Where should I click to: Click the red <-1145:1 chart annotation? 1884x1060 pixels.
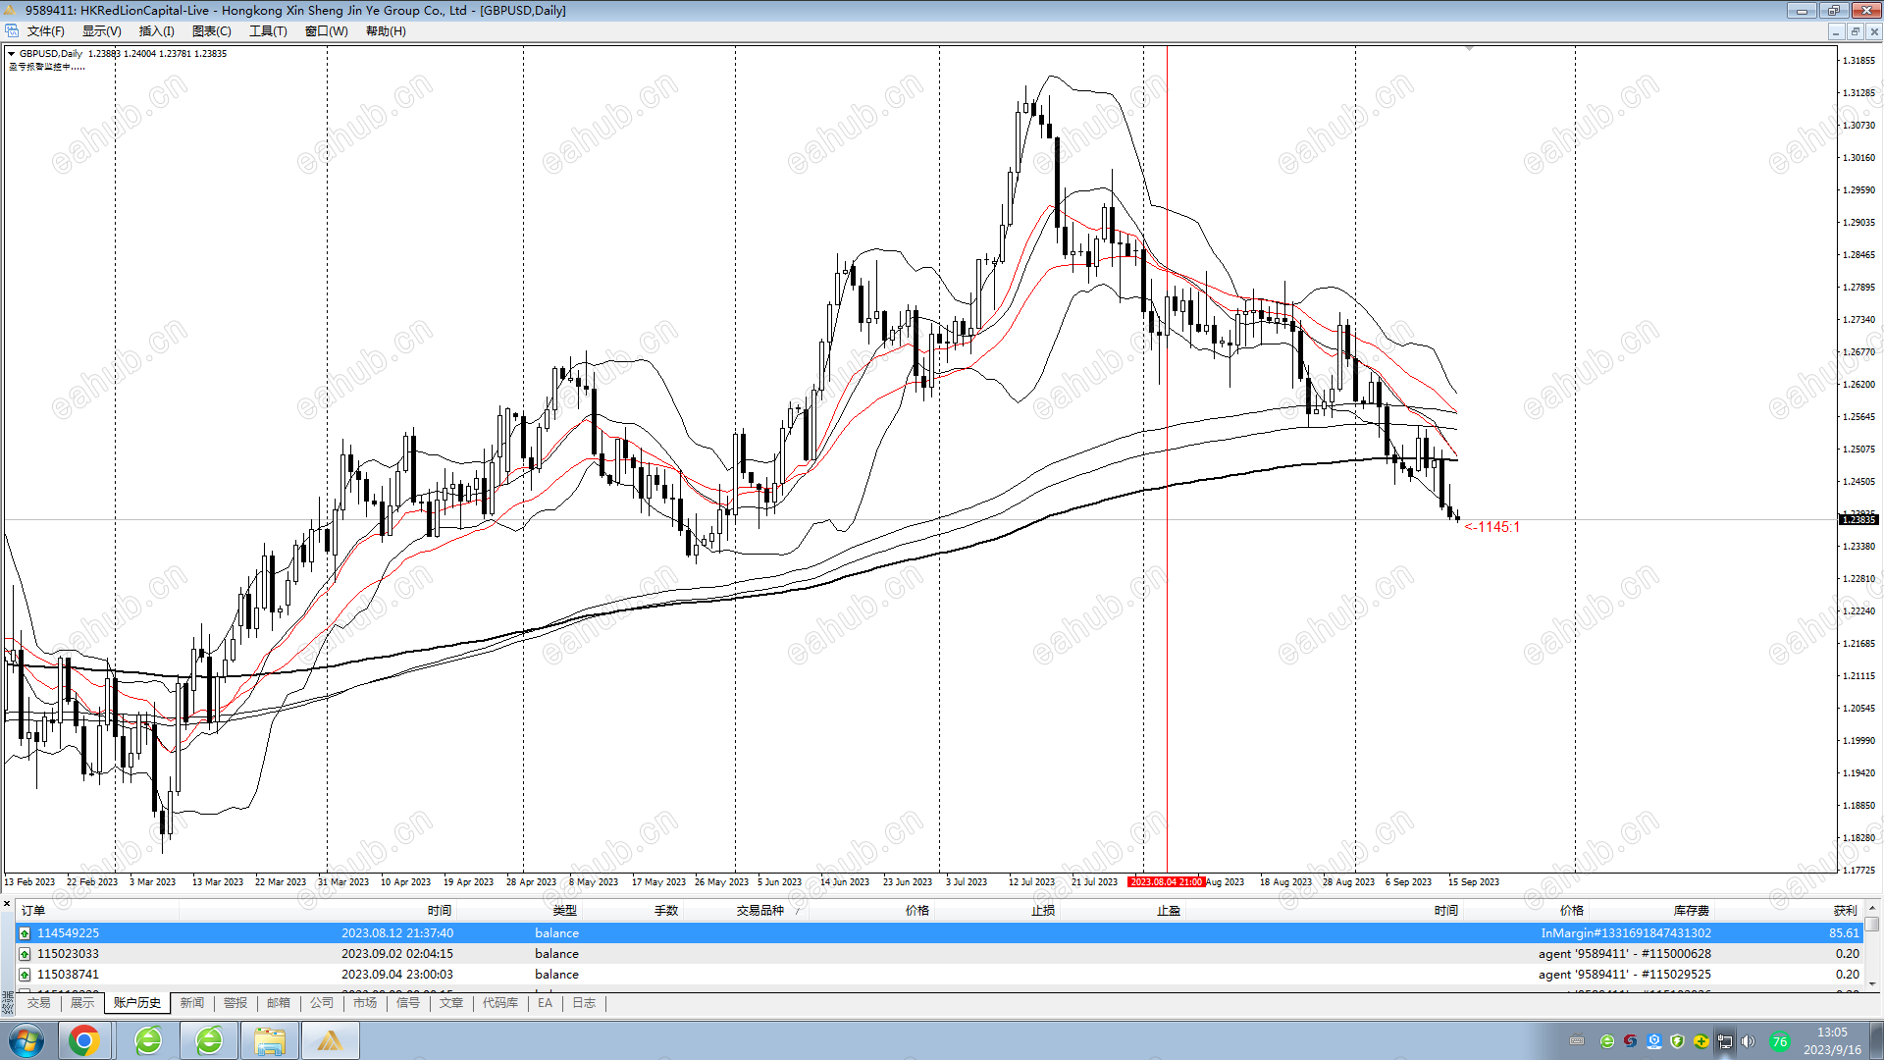pos(1491,527)
